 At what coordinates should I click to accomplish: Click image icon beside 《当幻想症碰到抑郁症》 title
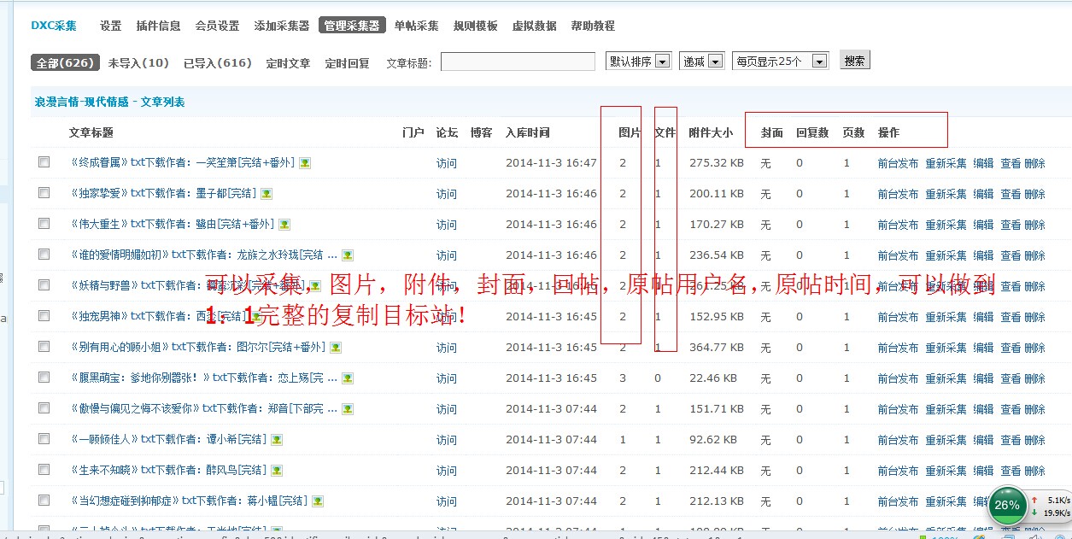tap(318, 501)
